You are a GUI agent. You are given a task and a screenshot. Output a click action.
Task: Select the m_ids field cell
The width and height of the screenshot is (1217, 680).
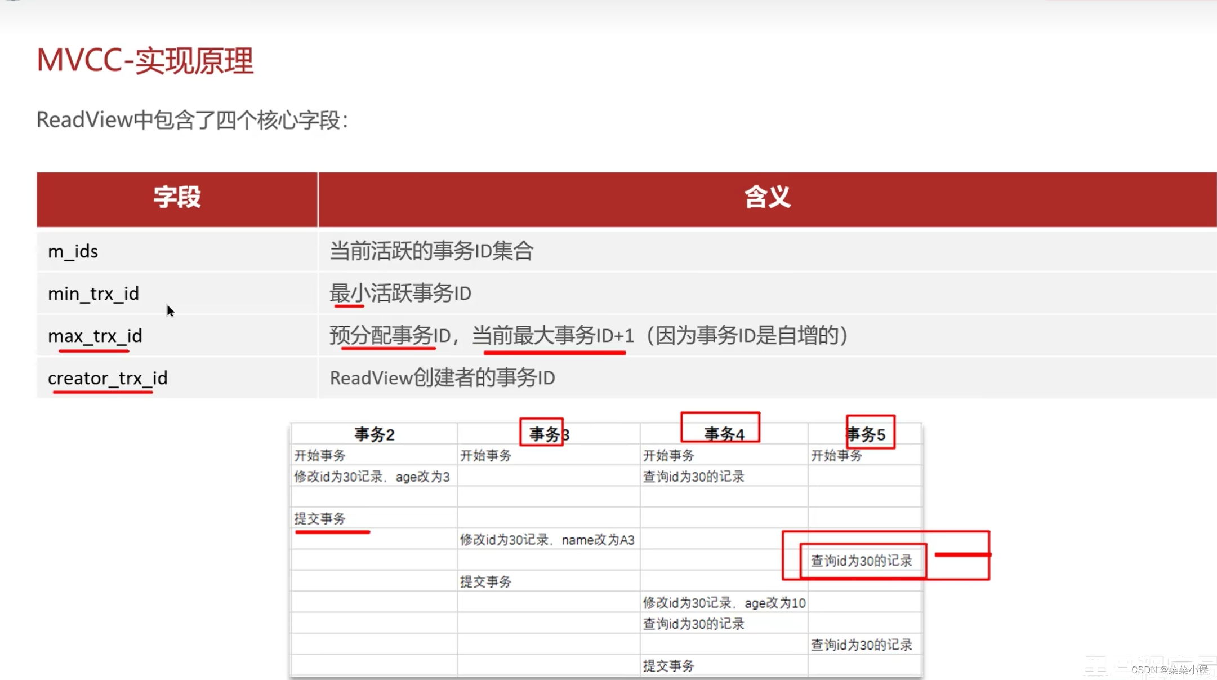pos(177,251)
